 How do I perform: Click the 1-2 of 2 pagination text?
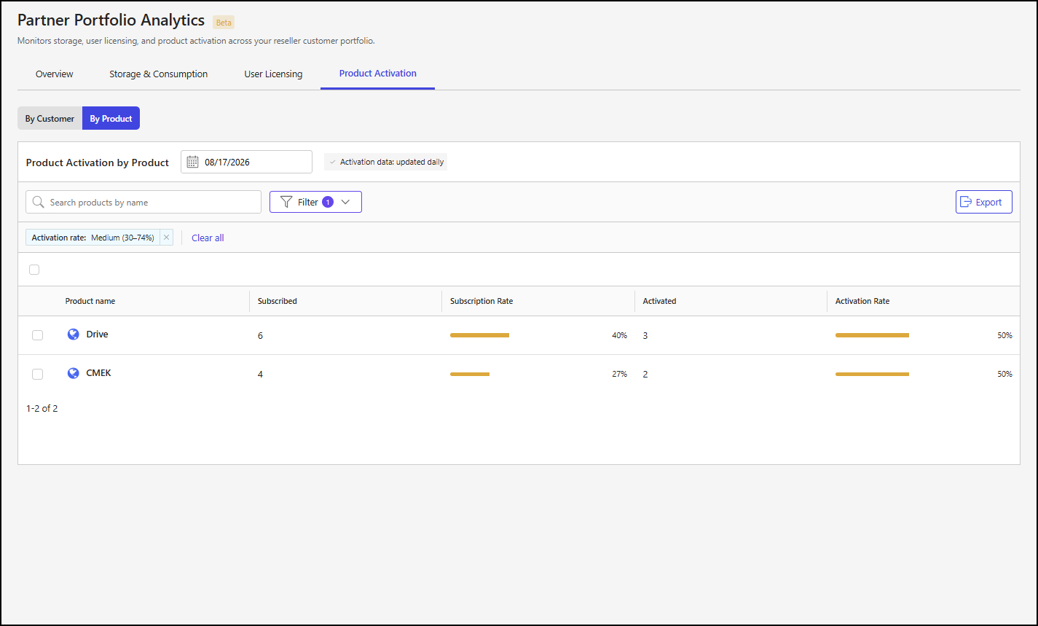point(42,408)
